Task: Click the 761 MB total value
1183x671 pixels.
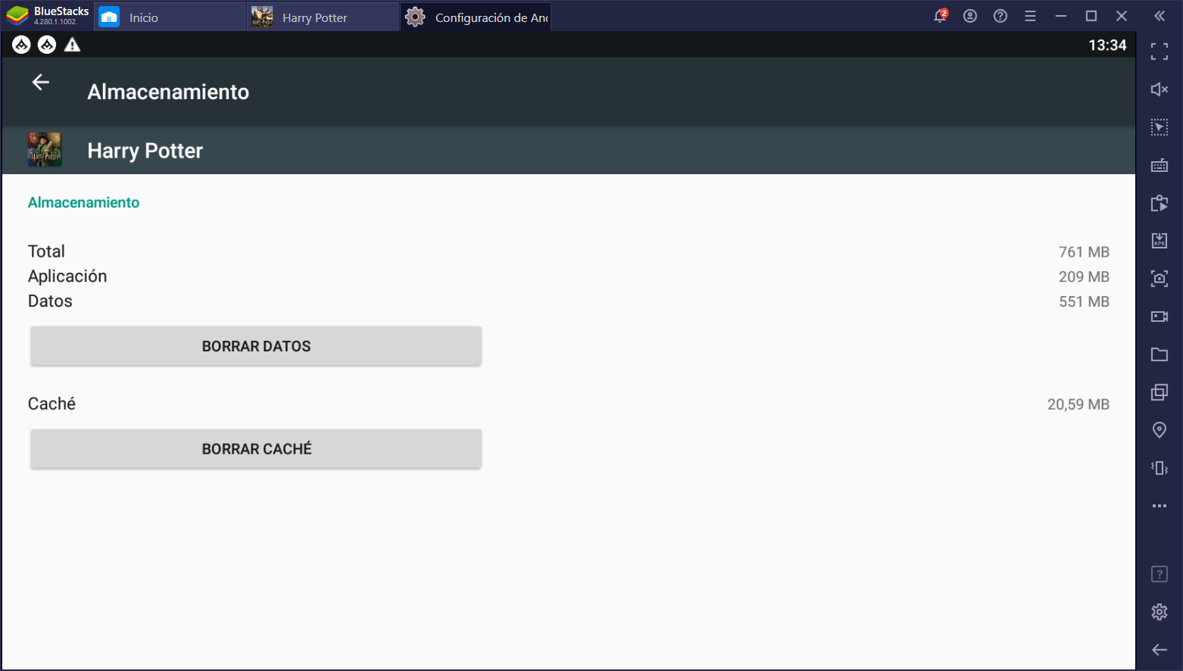Action: (x=1084, y=252)
